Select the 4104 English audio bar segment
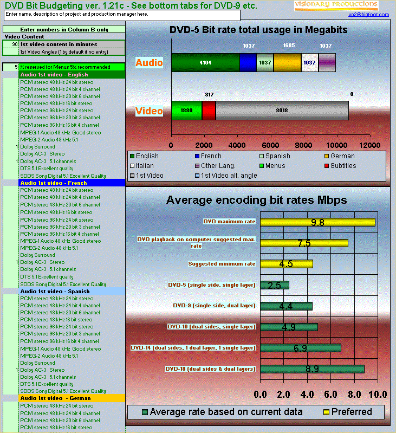This screenshot has height=433, width=396. [x=206, y=63]
